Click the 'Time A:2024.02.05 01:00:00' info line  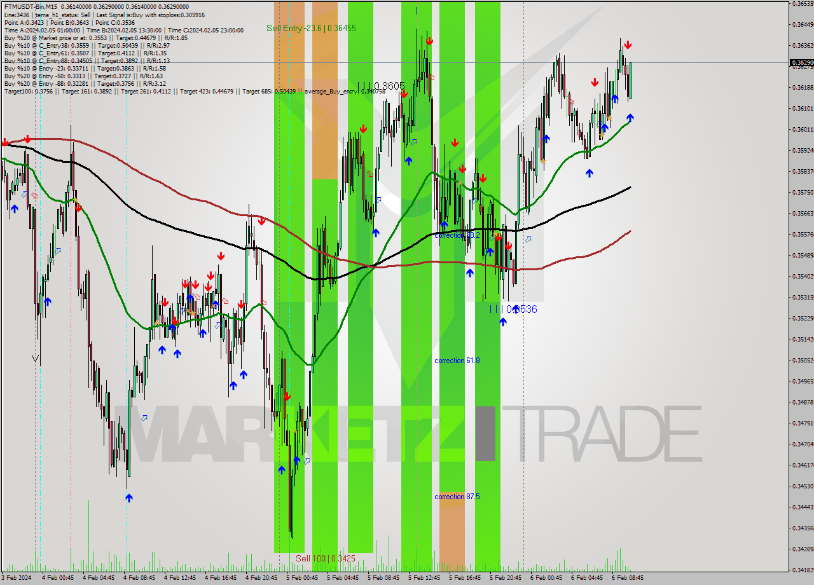[x=123, y=30]
